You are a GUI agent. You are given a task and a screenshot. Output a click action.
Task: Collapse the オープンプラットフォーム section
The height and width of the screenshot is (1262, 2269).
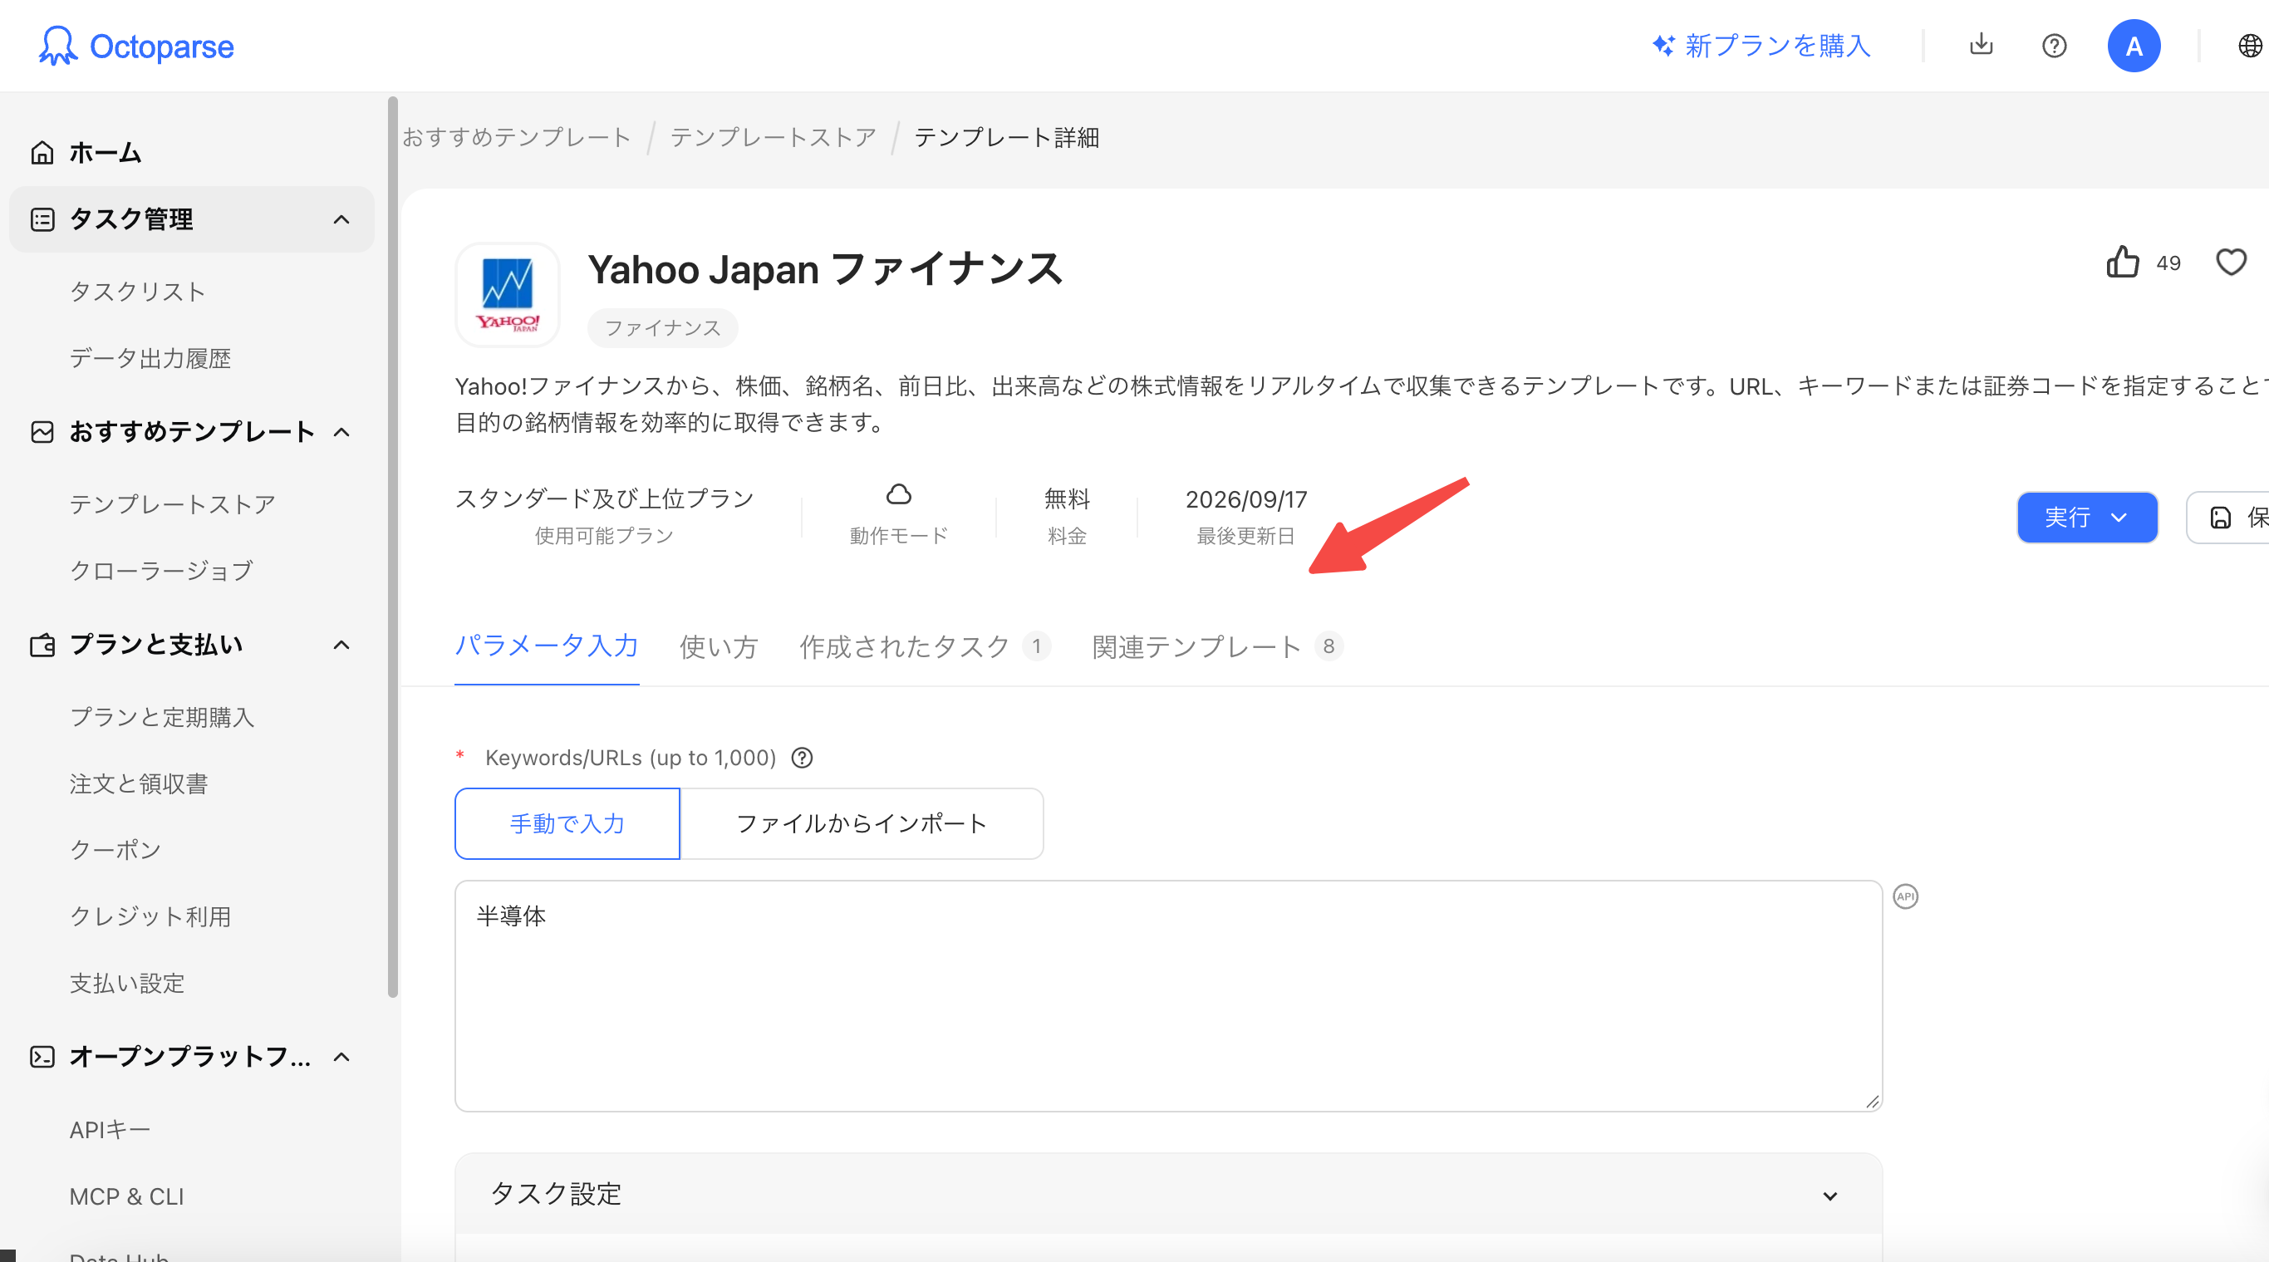[341, 1056]
